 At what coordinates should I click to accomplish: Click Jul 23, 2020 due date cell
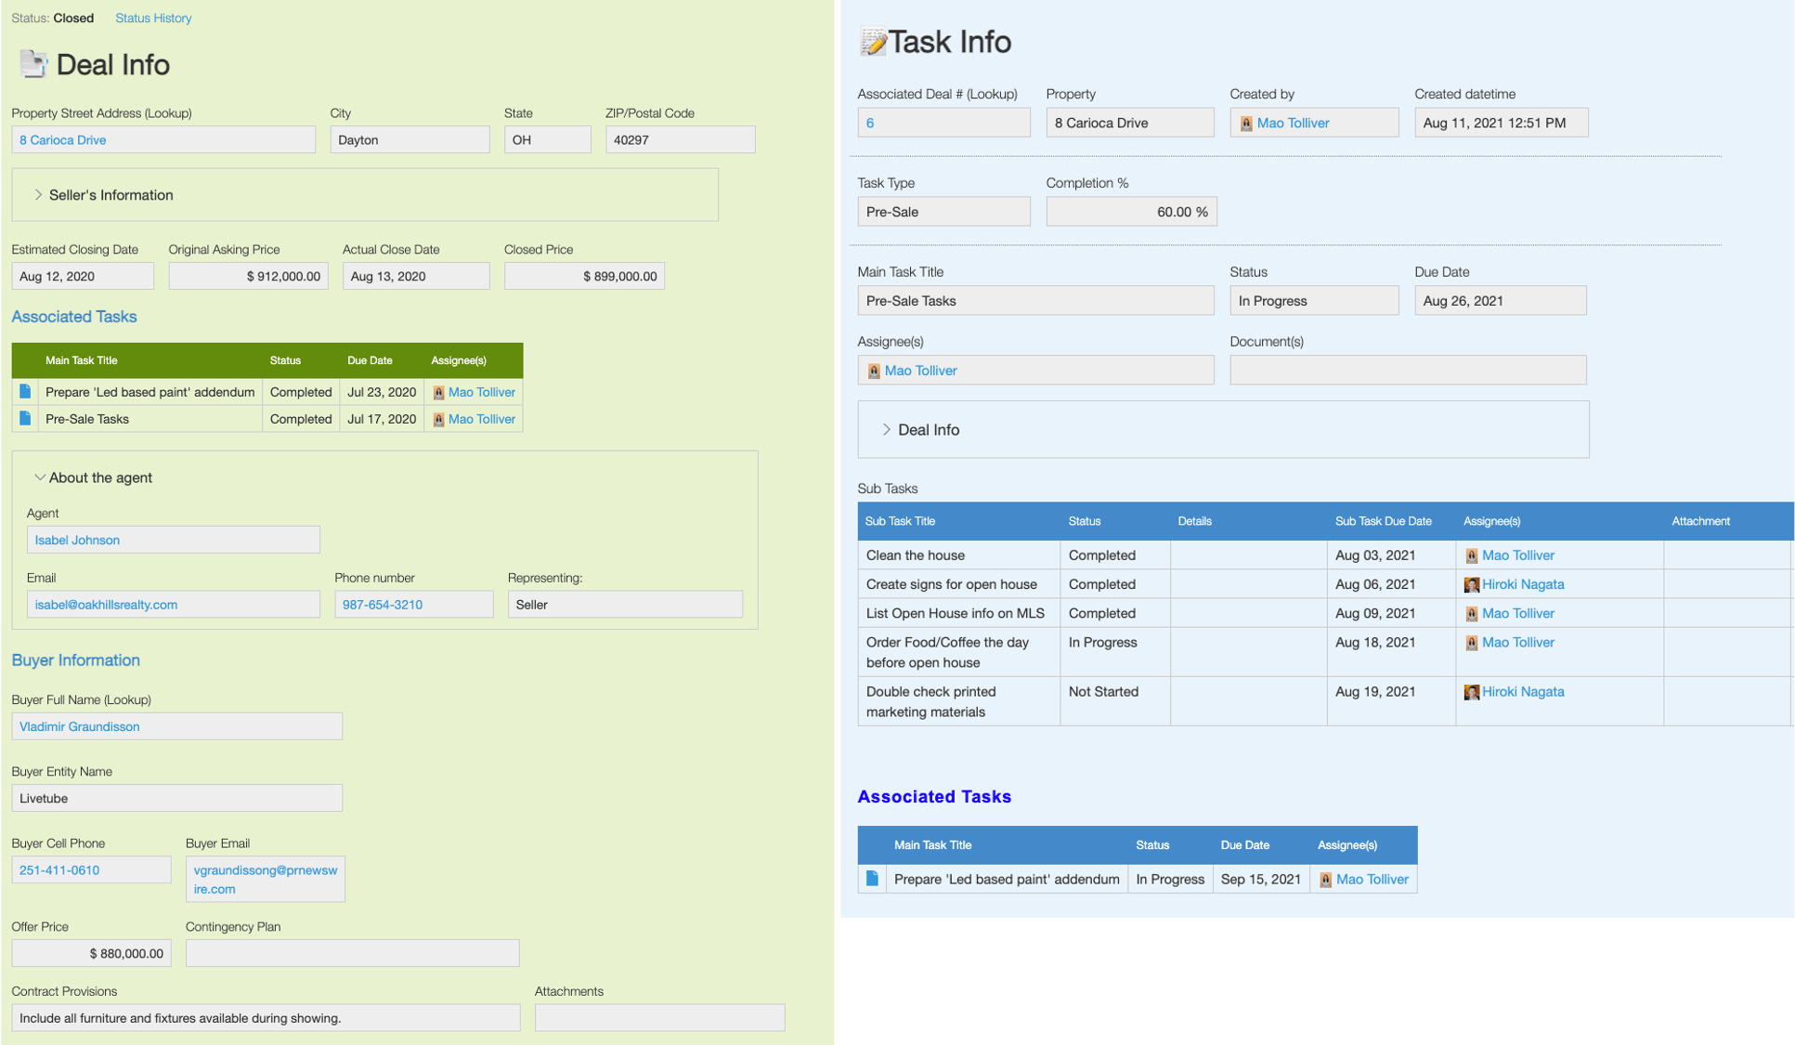(382, 392)
